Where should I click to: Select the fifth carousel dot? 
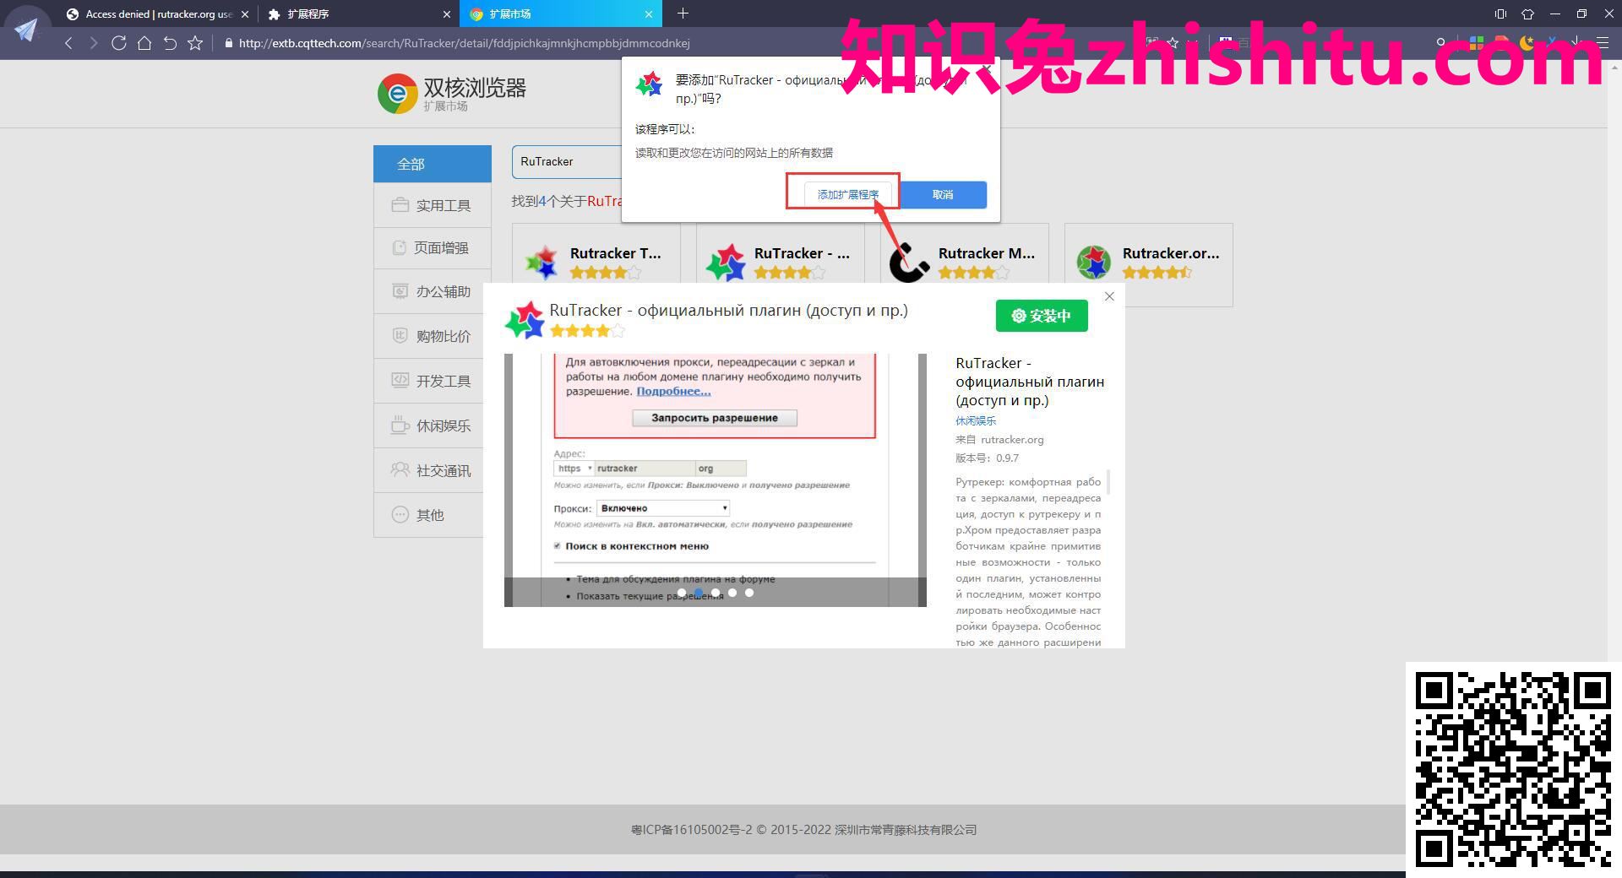748,593
